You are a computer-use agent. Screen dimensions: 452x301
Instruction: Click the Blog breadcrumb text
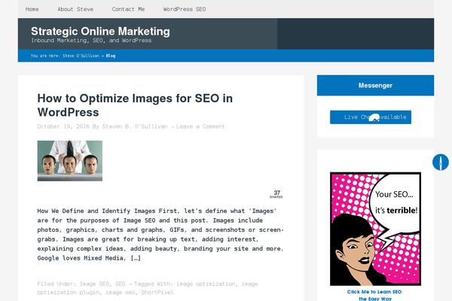[111, 56]
